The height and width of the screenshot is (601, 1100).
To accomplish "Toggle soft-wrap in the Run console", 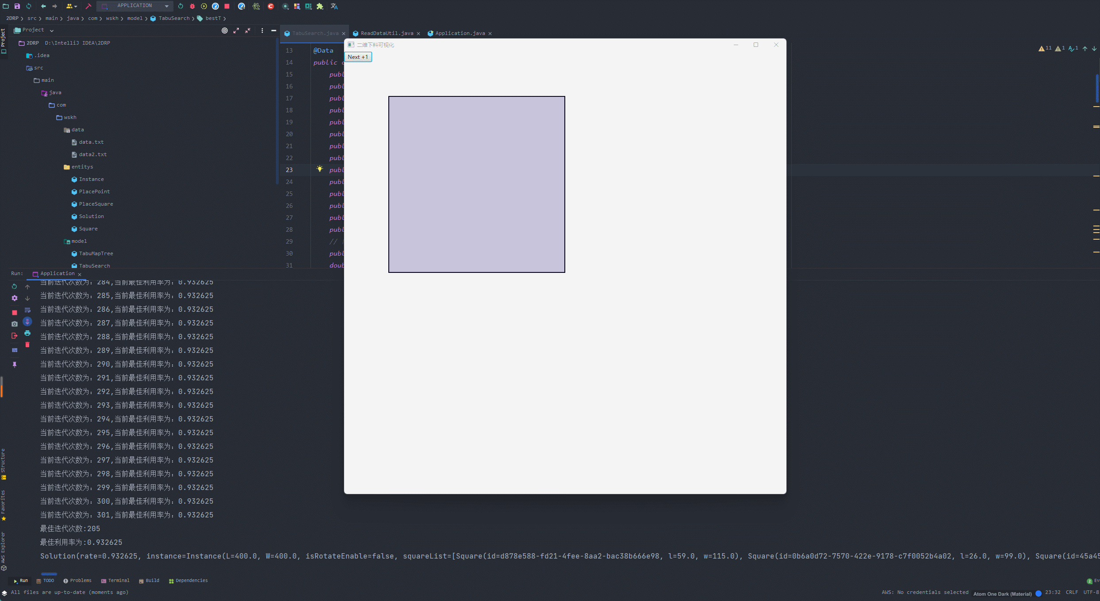I will pos(27,310).
